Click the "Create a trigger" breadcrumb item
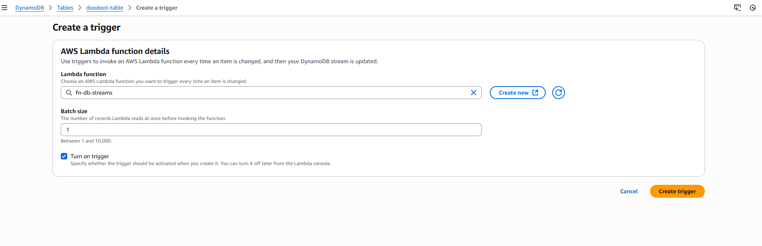The image size is (762, 246). [157, 8]
